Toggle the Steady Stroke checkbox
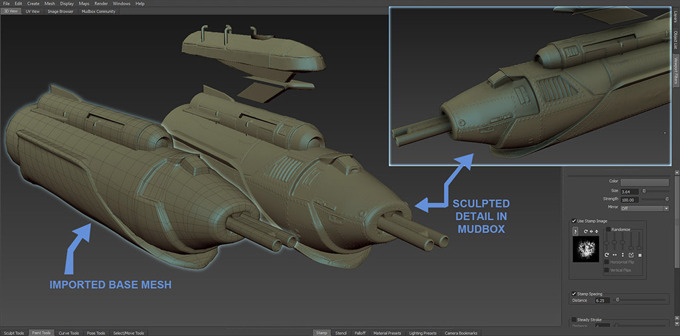 tap(574, 319)
